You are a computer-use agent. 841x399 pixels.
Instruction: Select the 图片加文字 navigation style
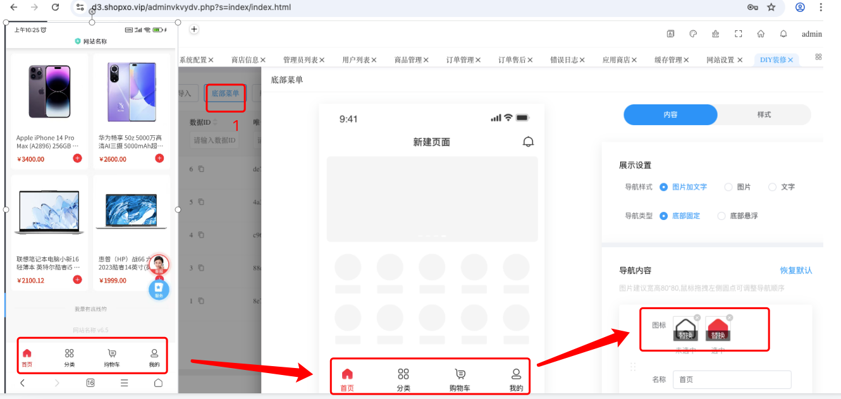(x=683, y=187)
